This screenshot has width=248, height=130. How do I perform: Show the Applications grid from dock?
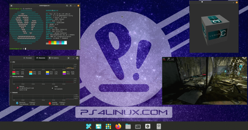click(108, 126)
